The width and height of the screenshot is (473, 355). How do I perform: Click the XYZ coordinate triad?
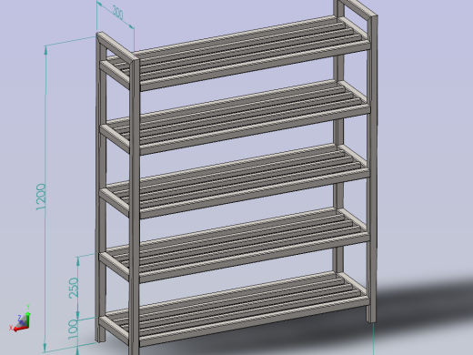(x=20, y=319)
